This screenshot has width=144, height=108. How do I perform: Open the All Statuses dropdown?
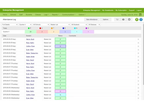[94, 24]
